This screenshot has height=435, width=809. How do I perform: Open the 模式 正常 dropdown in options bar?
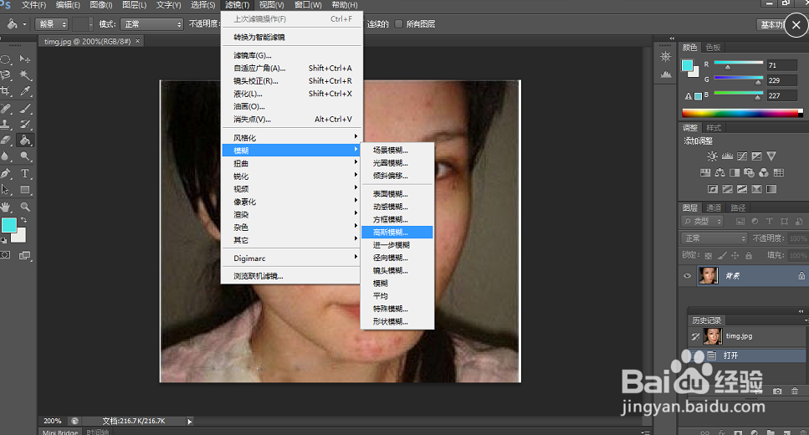pyautogui.click(x=151, y=23)
